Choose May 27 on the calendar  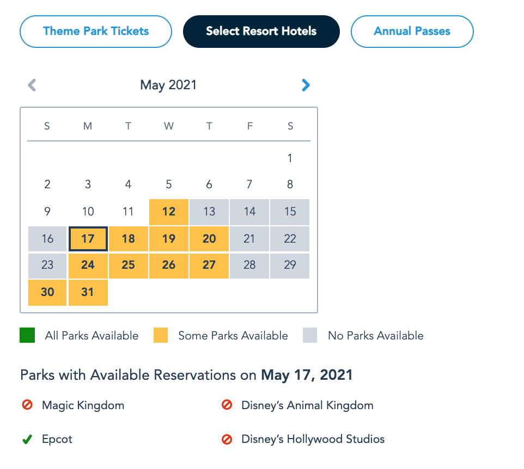(209, 266)
